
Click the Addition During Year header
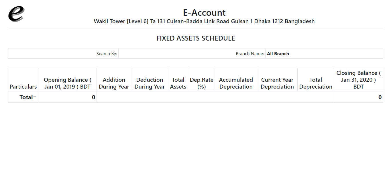tap(114, 83)
